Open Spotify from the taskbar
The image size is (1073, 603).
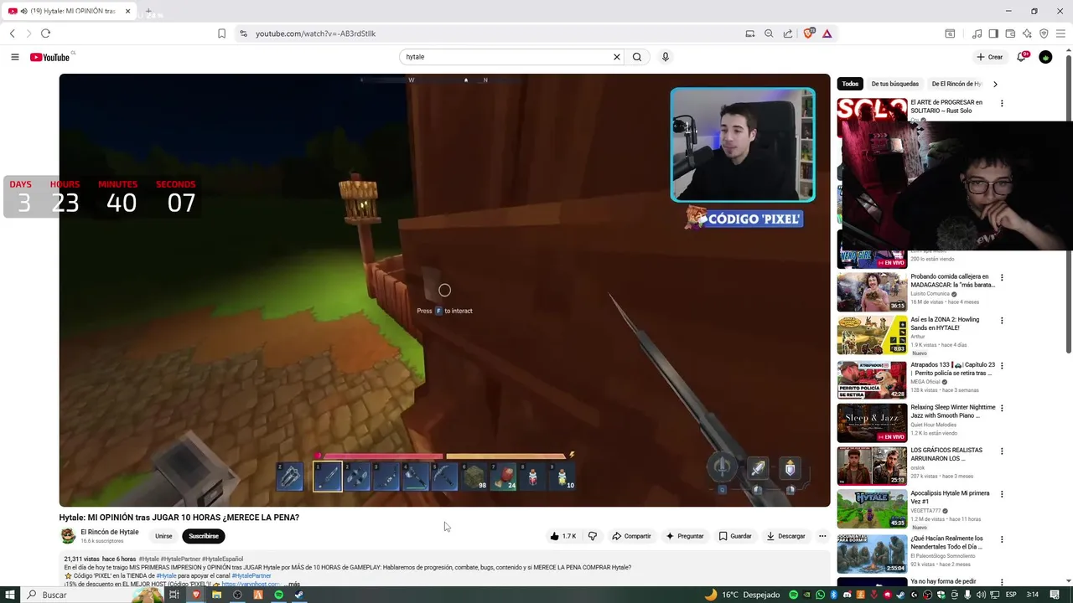pyautogui.click(x=279, y=595)
